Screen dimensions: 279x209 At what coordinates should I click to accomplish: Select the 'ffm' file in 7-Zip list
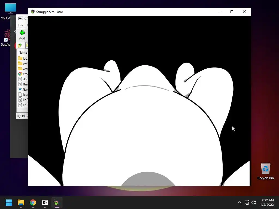tap(23, 84)
